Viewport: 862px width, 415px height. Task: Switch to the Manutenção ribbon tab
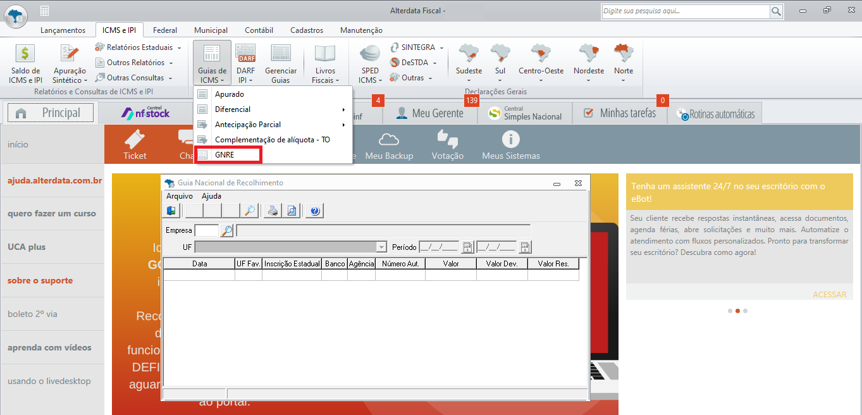361,30
